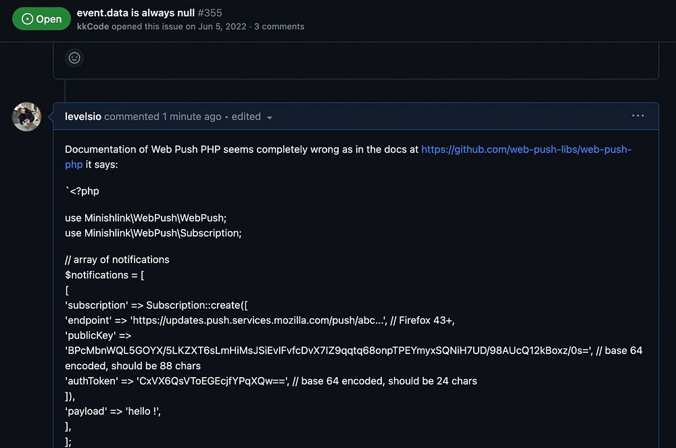Follow the web-push-libs/web-push-php GitHub link
676x448 pixels.
(525, 149)
